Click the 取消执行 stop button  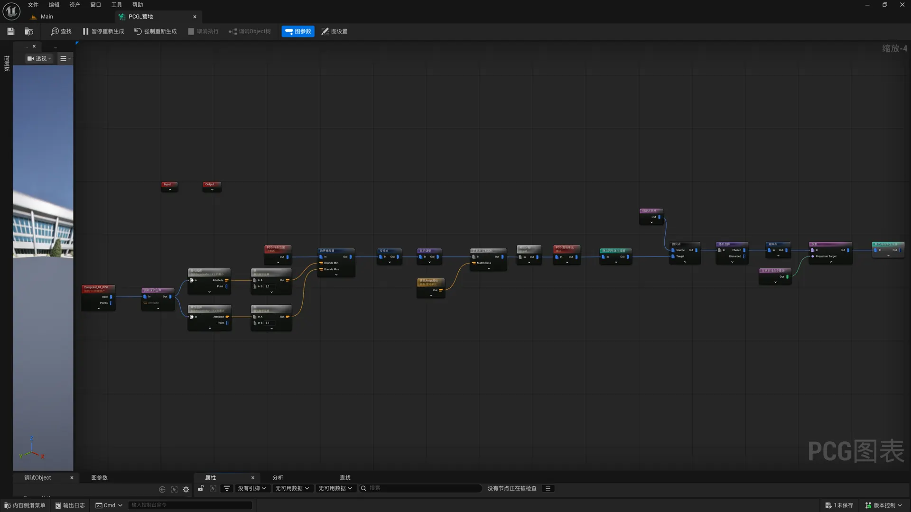[203, 31]
